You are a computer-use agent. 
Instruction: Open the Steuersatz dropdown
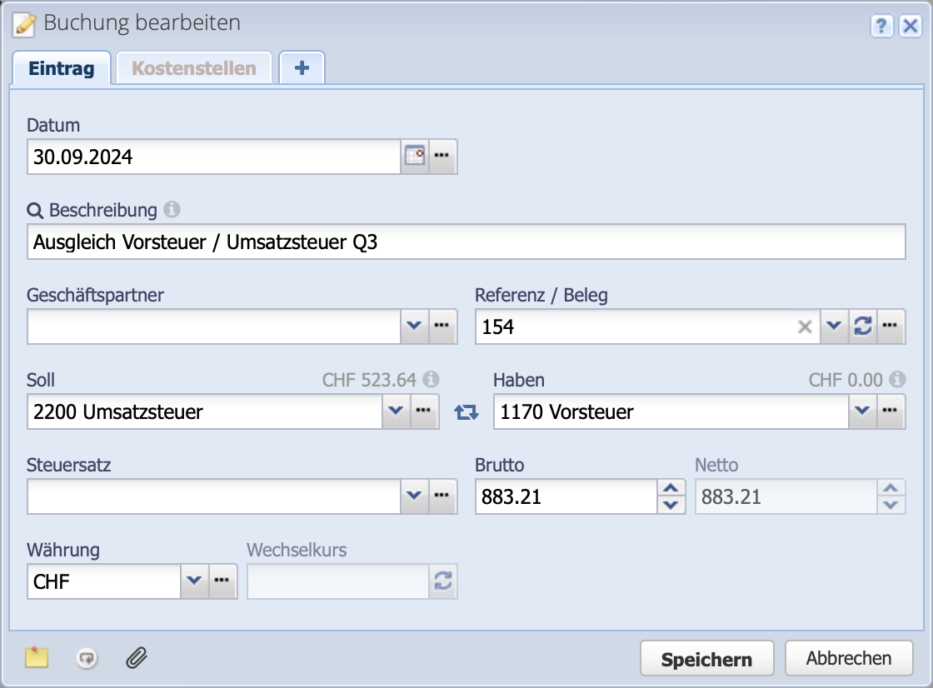(x=414, y=496)
